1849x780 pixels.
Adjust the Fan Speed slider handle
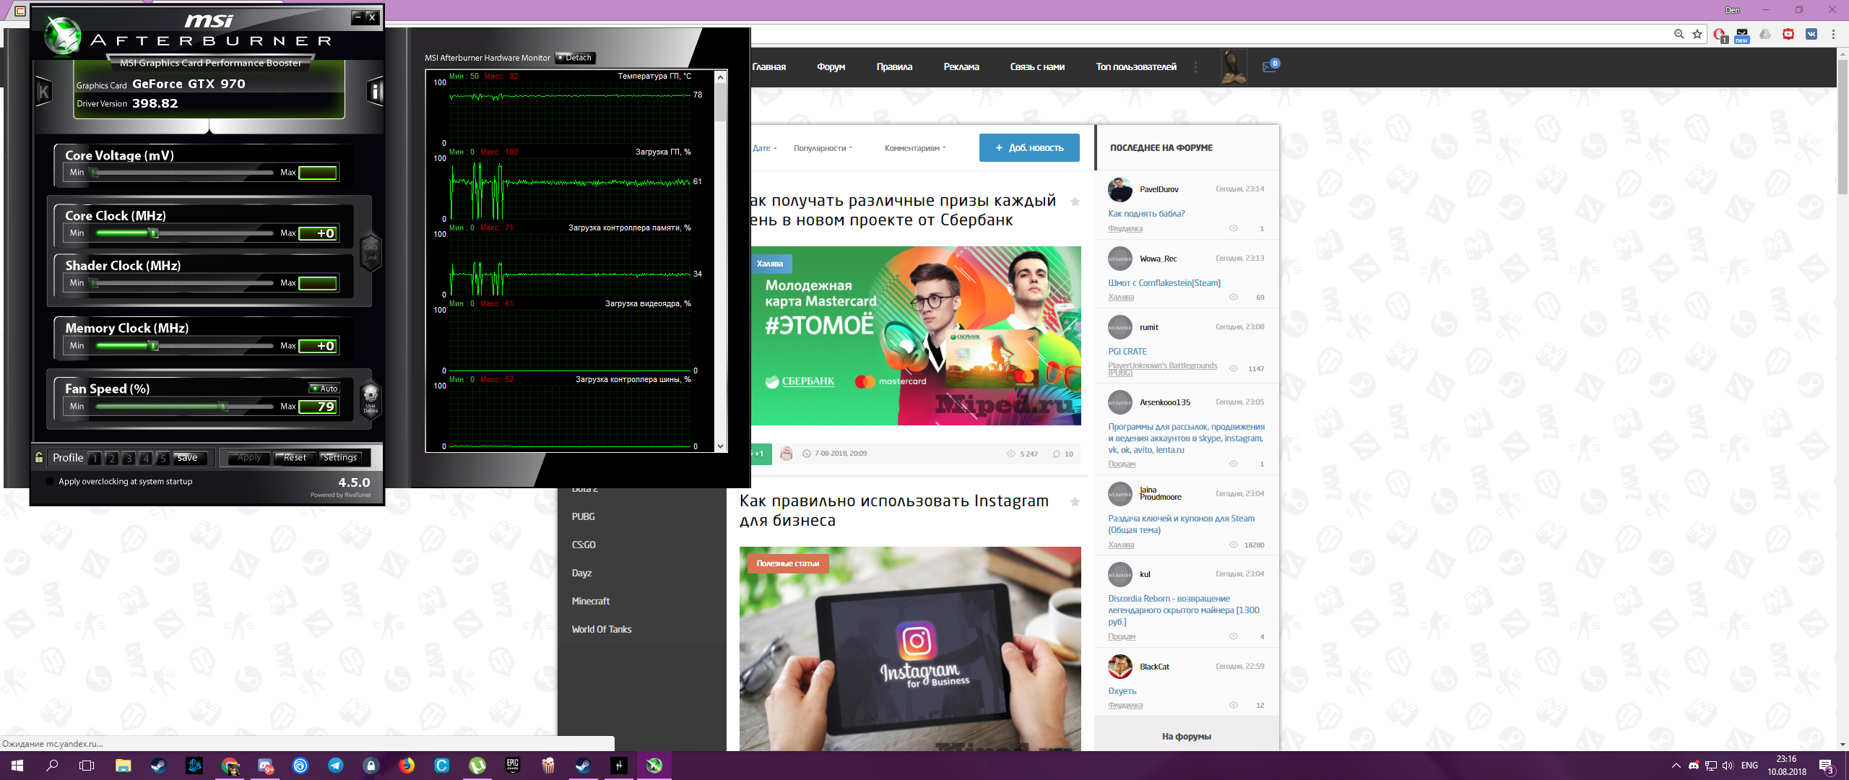[x=225, y=406]
